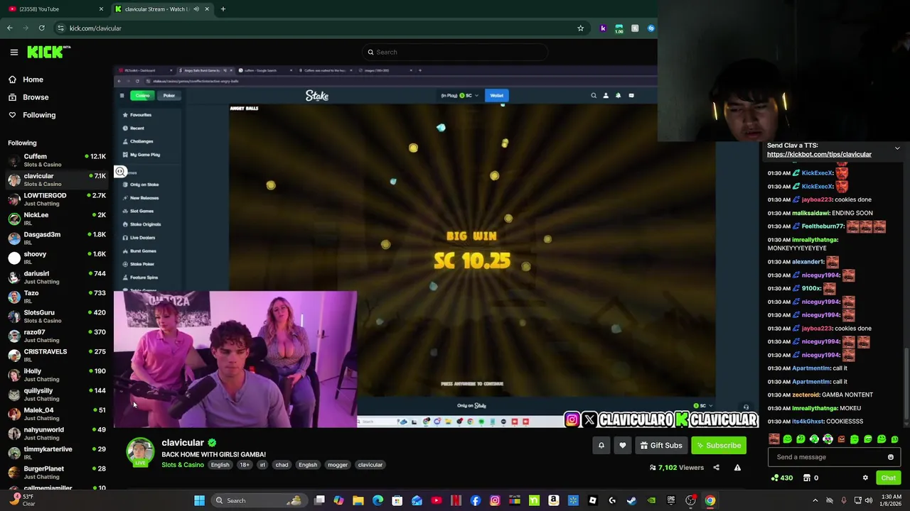Go back in the browser

coord(9,28)
